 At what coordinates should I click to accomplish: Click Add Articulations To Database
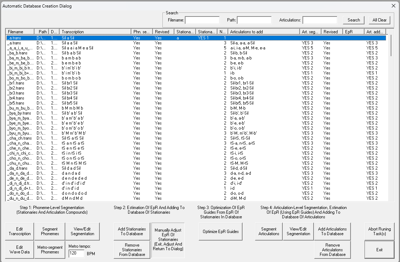pos(332,232)
